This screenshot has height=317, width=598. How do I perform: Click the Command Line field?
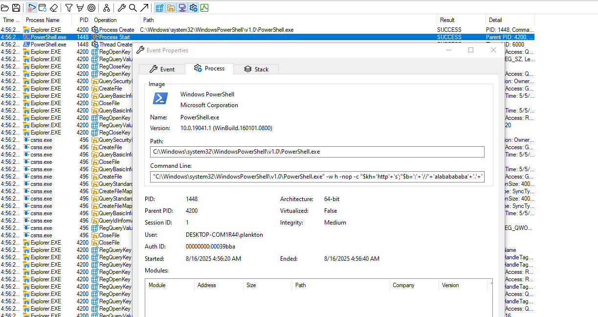[317, 177]
